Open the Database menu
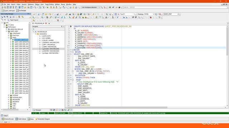Viewport: 229px width, 128px height. (31, 5)
